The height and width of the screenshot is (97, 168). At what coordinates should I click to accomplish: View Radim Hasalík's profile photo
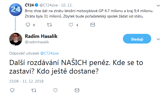16,39
